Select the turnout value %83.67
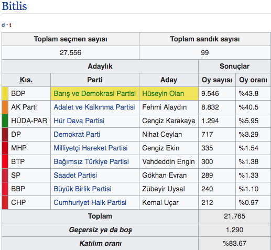 (234, 243)
